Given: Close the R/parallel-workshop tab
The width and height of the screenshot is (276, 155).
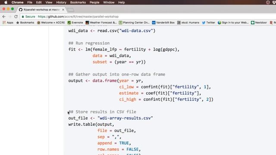Looking at the screenshot, I should click(63, 9).
